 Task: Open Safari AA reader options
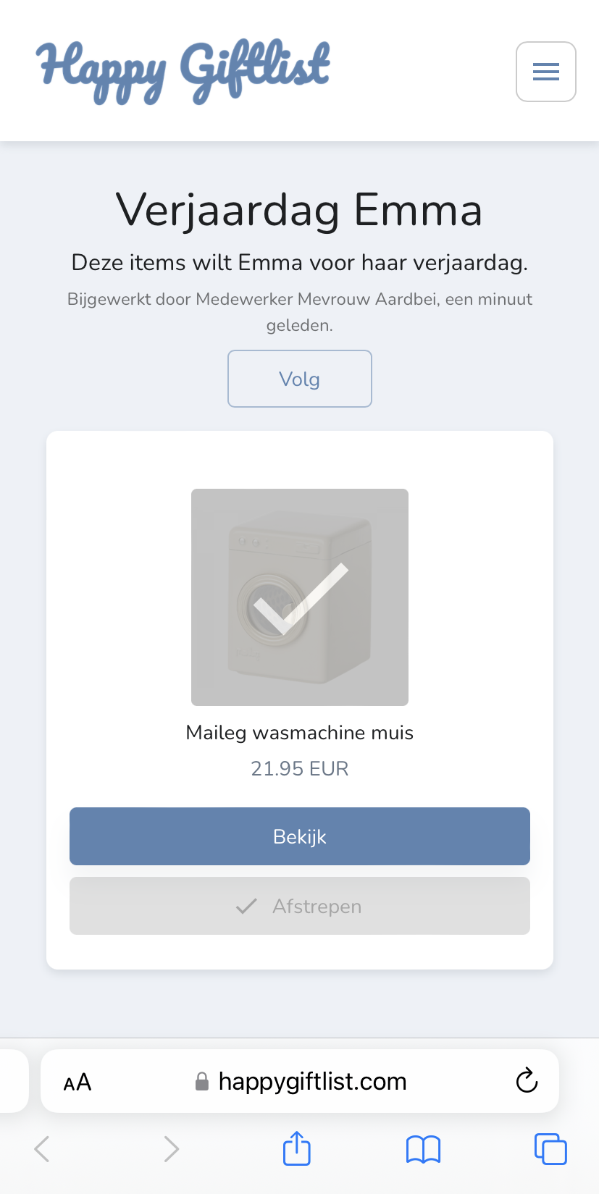click(x=78, y=1082)
